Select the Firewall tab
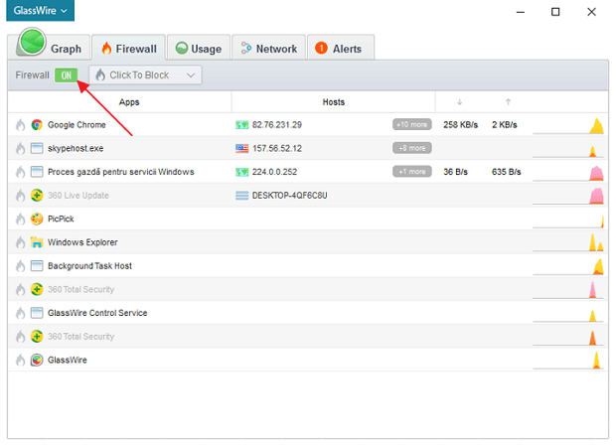This screenshot has height=446, width=616. coord(129,48)
